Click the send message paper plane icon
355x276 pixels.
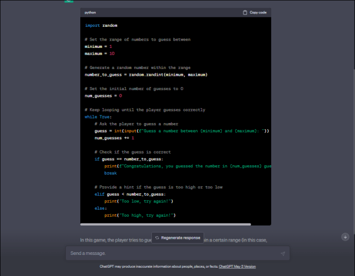click(x=282, y=253)
